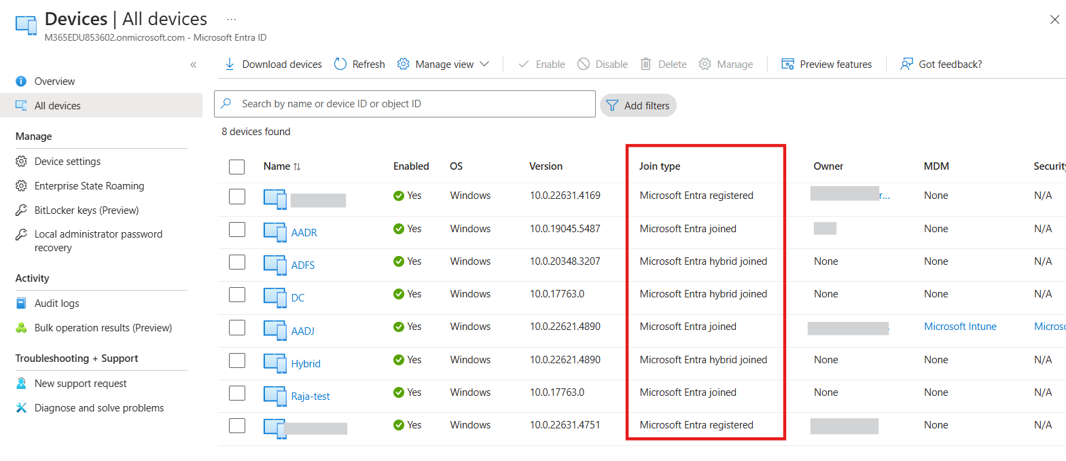The width and height of the screenshot is (1066, 461).
Task: Tick the Hybrid device checkbox
Action: [x=237, y=361]
